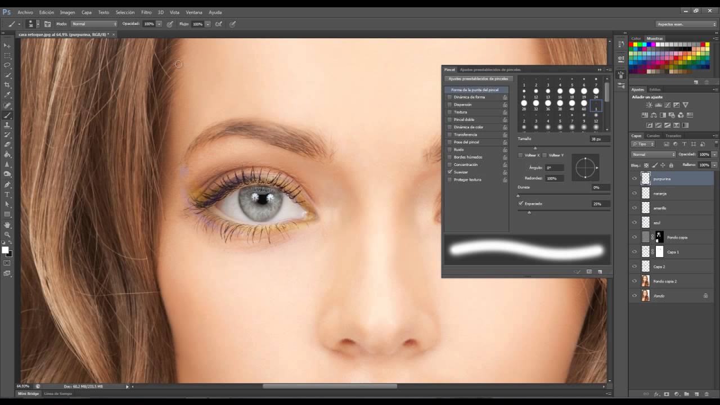
Task: Select the Eraser tool
Action: [7, 145]
